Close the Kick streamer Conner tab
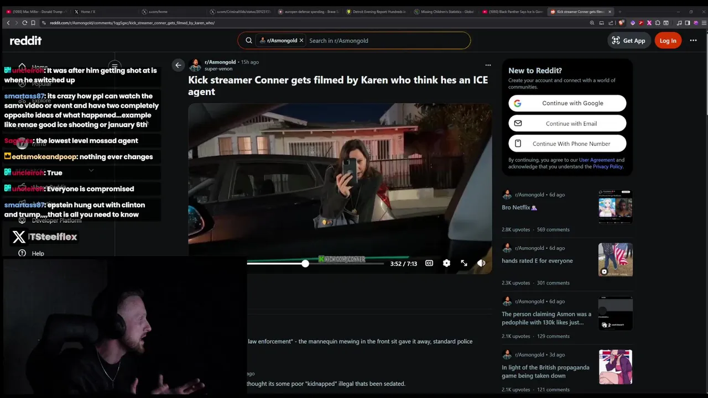The width and height of the screenshot is (708, 398). [610, 12]
